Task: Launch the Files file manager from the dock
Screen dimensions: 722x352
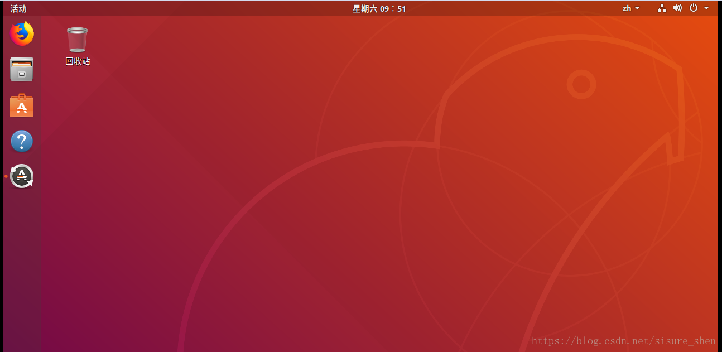Action: click(21, 69)
